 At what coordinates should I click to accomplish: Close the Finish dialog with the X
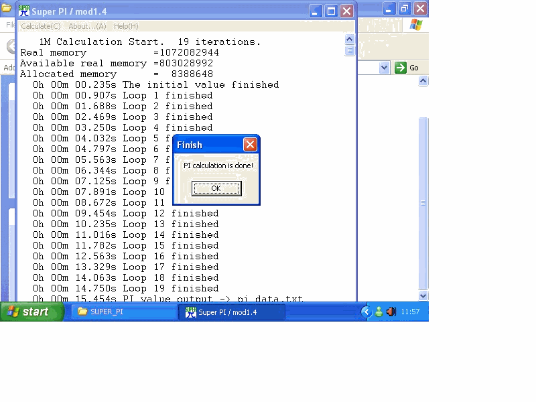[250, 145]
